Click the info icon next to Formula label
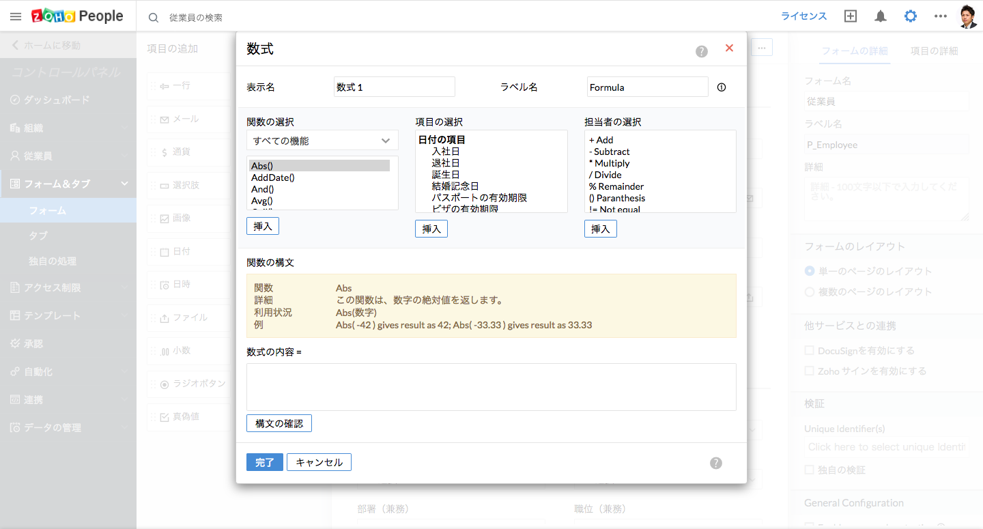 click(x=722, y=87)
